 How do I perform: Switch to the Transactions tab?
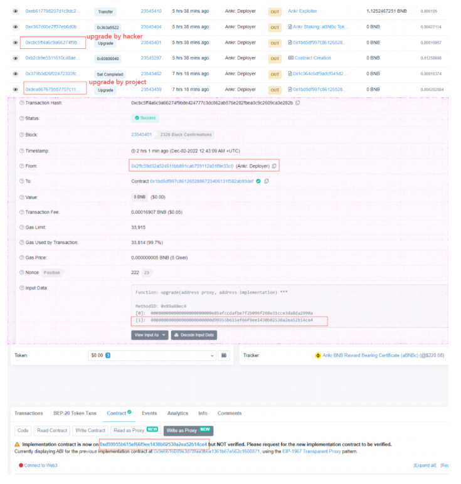coord(29,413)
